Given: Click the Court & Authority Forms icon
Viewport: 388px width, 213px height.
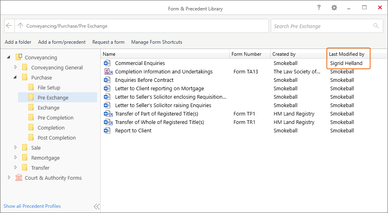Looking at the screenshot, I should coord(19,177).
